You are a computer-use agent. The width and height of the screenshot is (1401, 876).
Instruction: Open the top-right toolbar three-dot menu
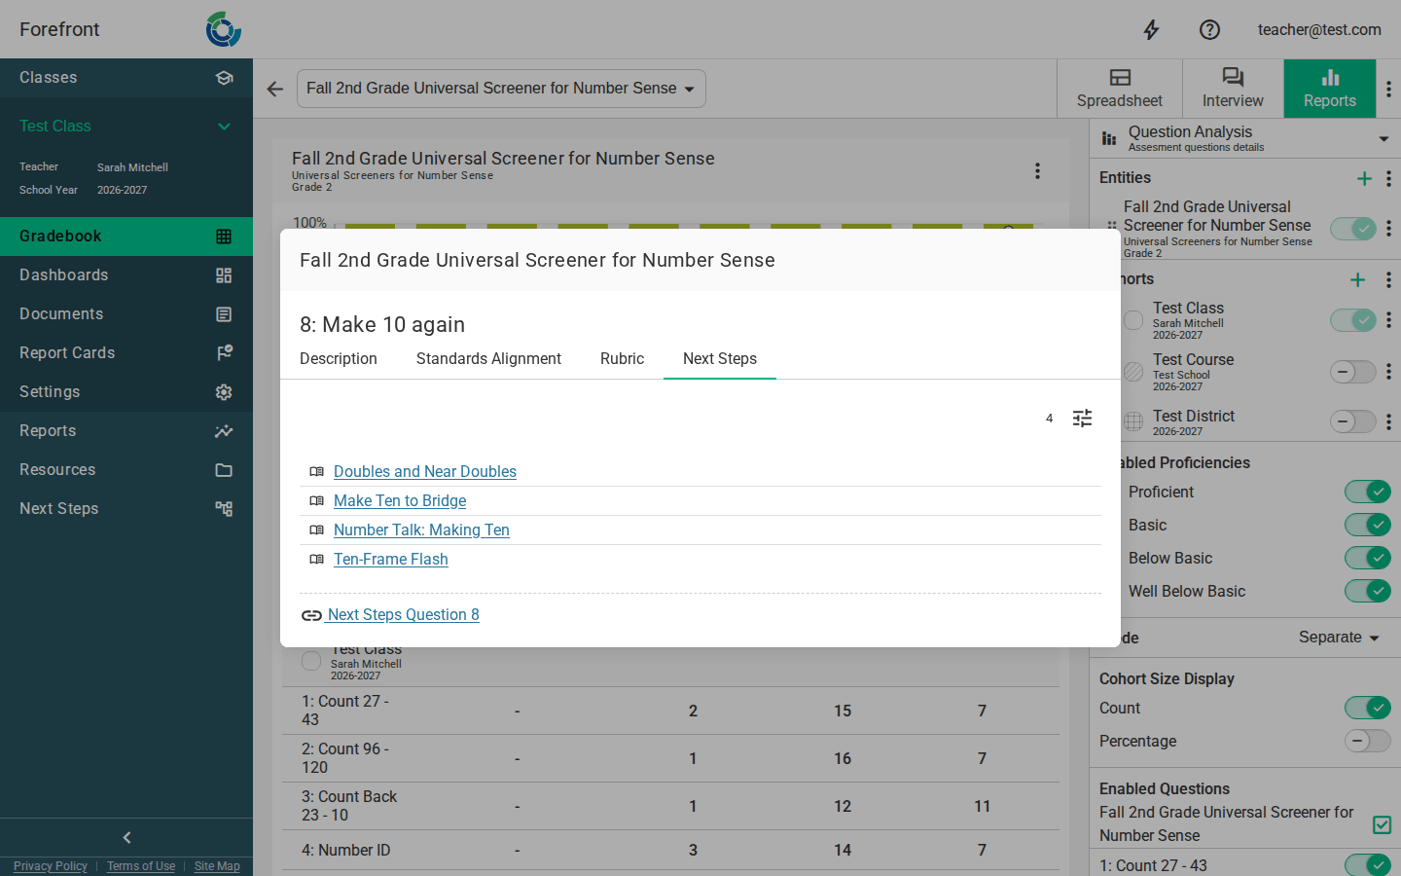pyautogui.click(x=1388, y=89)
